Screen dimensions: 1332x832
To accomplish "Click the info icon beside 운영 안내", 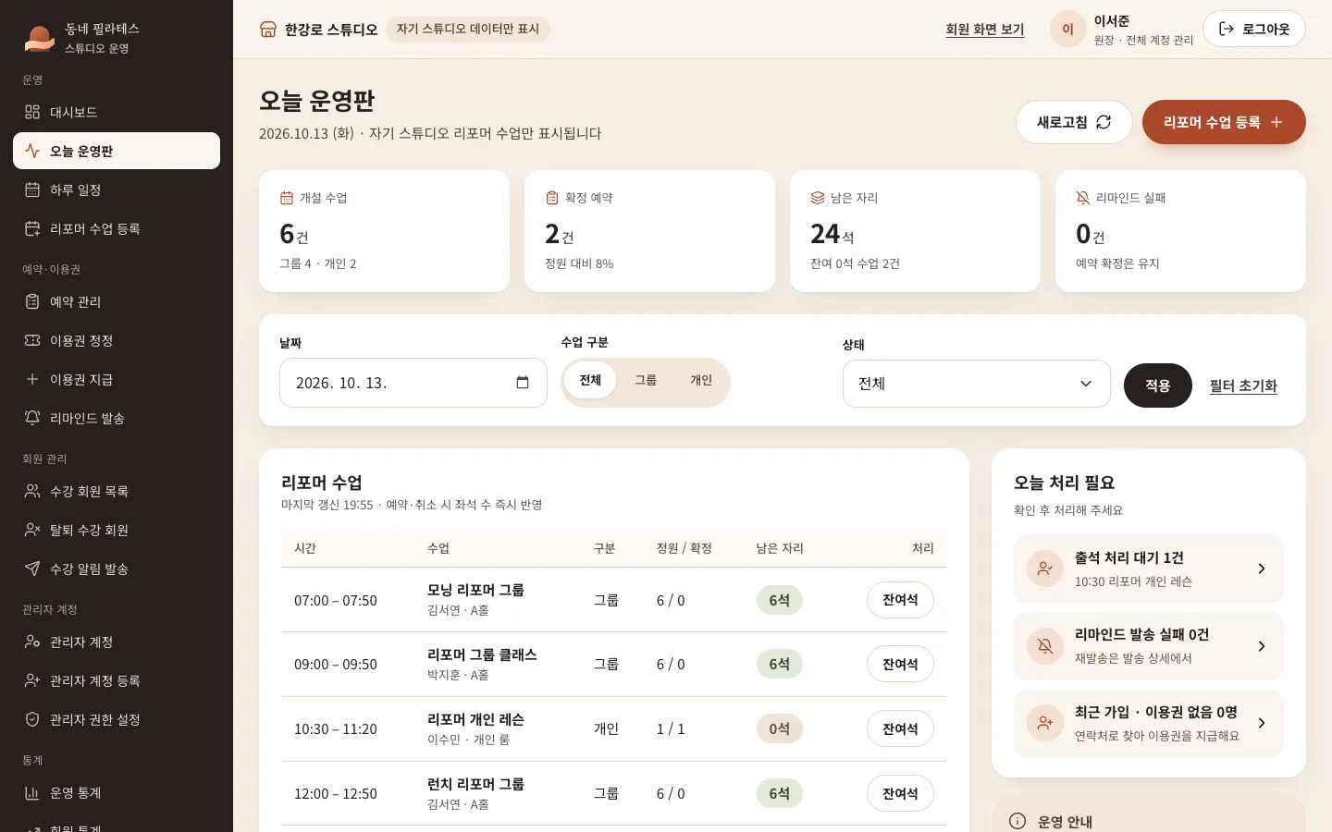I will pos(1017,821).
